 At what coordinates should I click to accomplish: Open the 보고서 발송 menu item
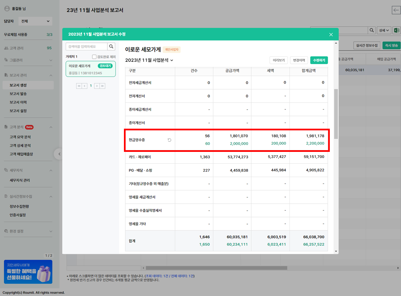(x=18, y=94)
